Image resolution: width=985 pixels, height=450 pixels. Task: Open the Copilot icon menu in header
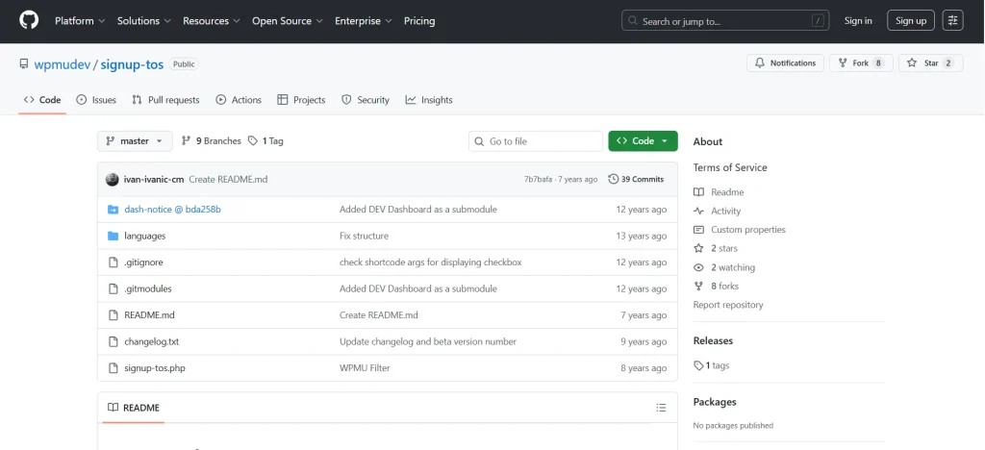click(952, 20)
